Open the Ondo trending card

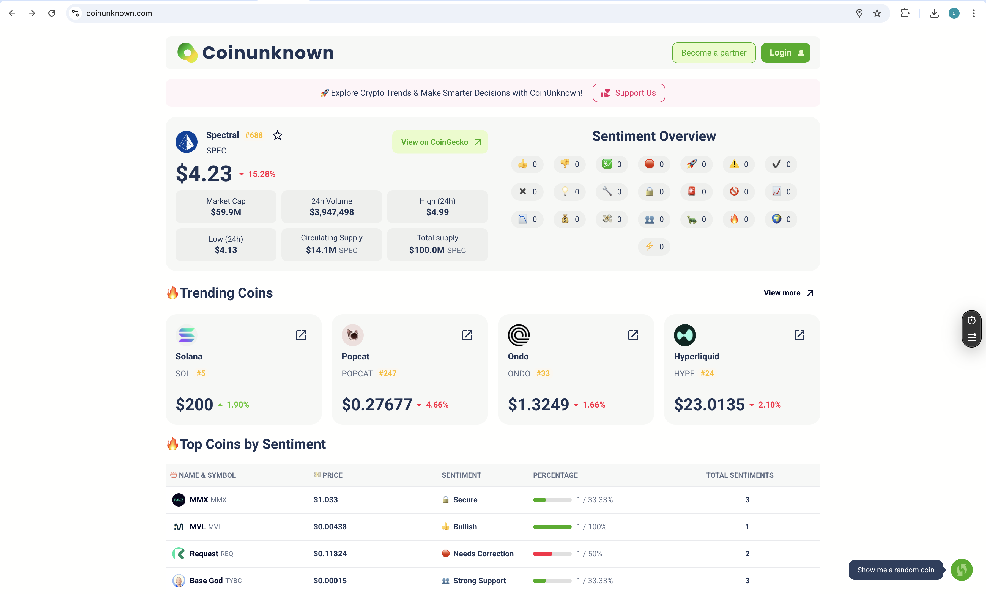pyautogui.click(x=576, y=369)
